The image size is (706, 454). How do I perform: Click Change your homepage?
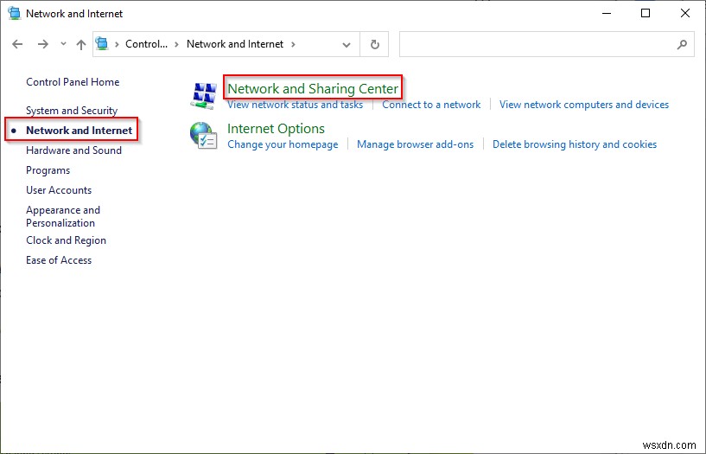(x=283, y=144)
